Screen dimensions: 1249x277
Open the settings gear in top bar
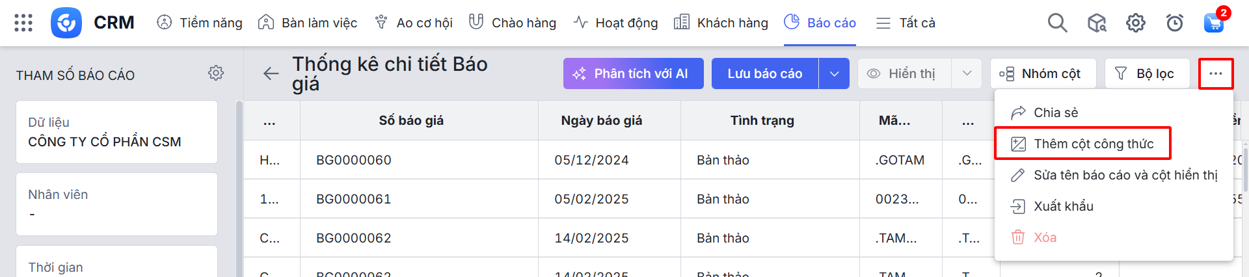1135,23
